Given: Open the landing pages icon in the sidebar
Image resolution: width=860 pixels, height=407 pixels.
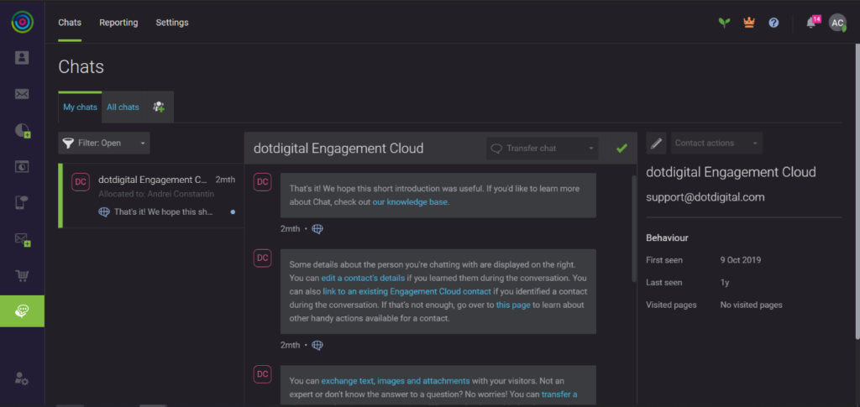Looking at the screenshot, I should (x=22, y=166).
